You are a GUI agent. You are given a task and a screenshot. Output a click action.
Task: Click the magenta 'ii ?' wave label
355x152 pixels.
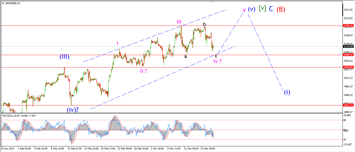click(143, 71)
